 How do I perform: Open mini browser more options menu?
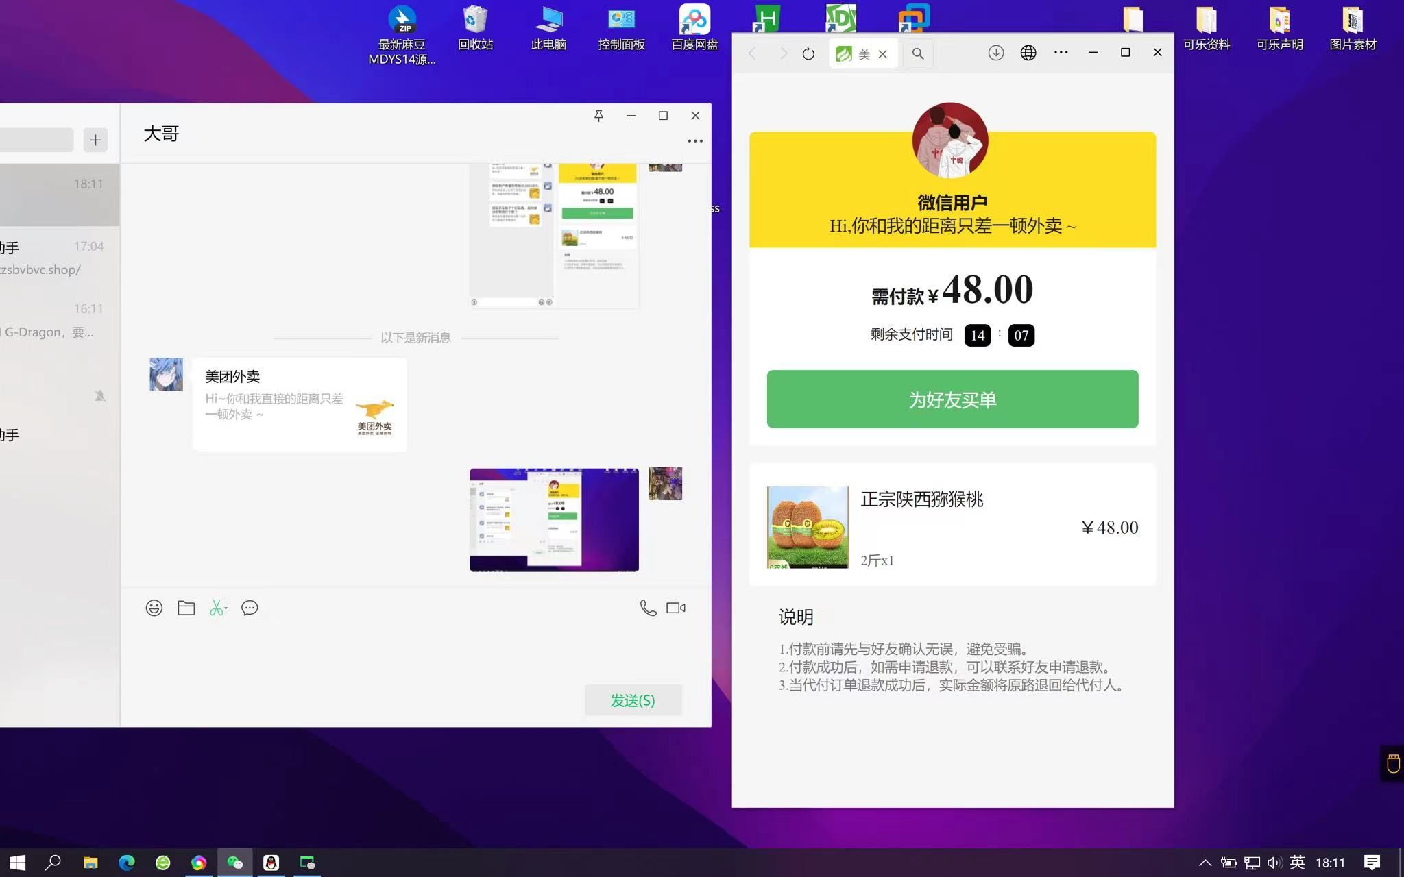coord(1061,53)
